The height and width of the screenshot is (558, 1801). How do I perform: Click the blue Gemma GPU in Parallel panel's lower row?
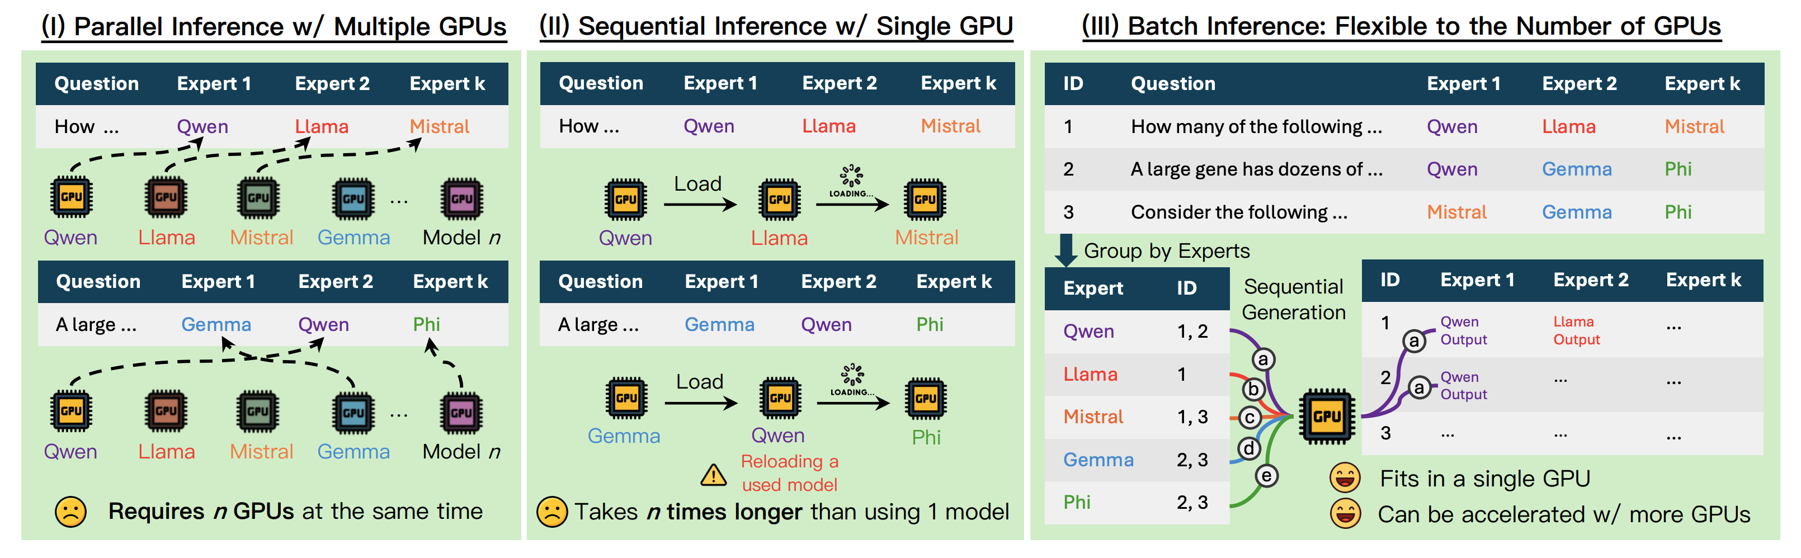point(353,413)
